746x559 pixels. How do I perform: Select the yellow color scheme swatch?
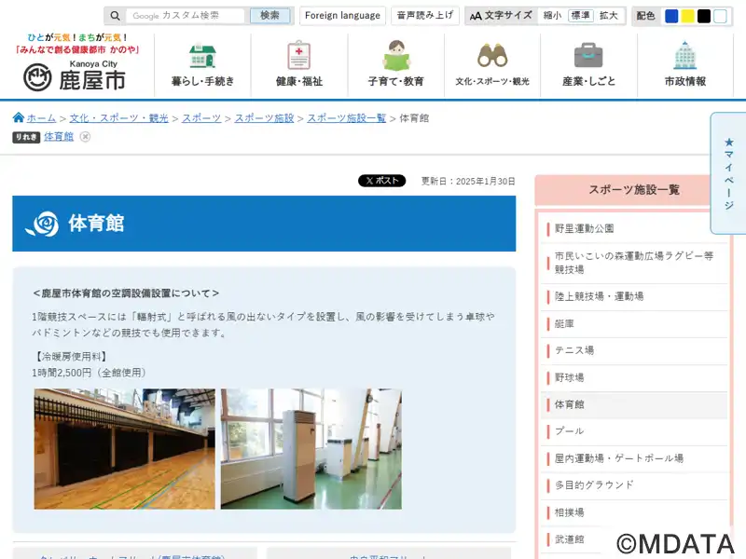(x=688, y=16)
